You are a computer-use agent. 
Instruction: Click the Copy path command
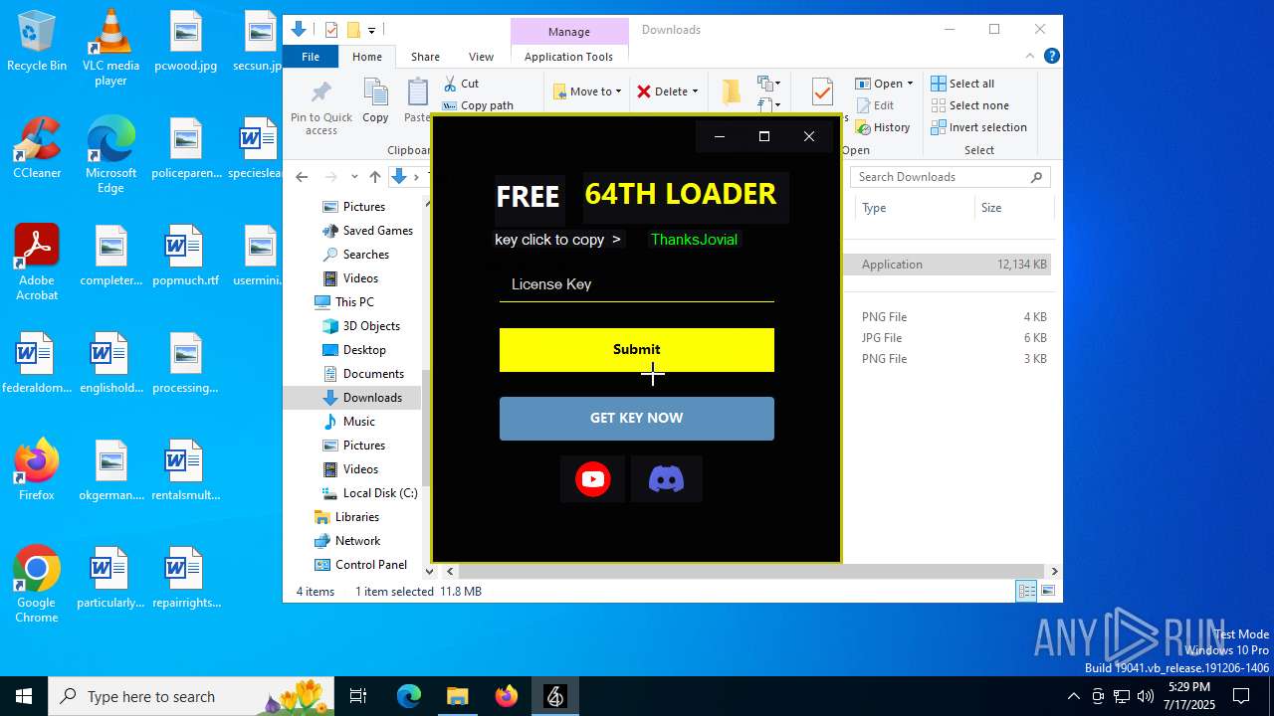tap(479, 105)
